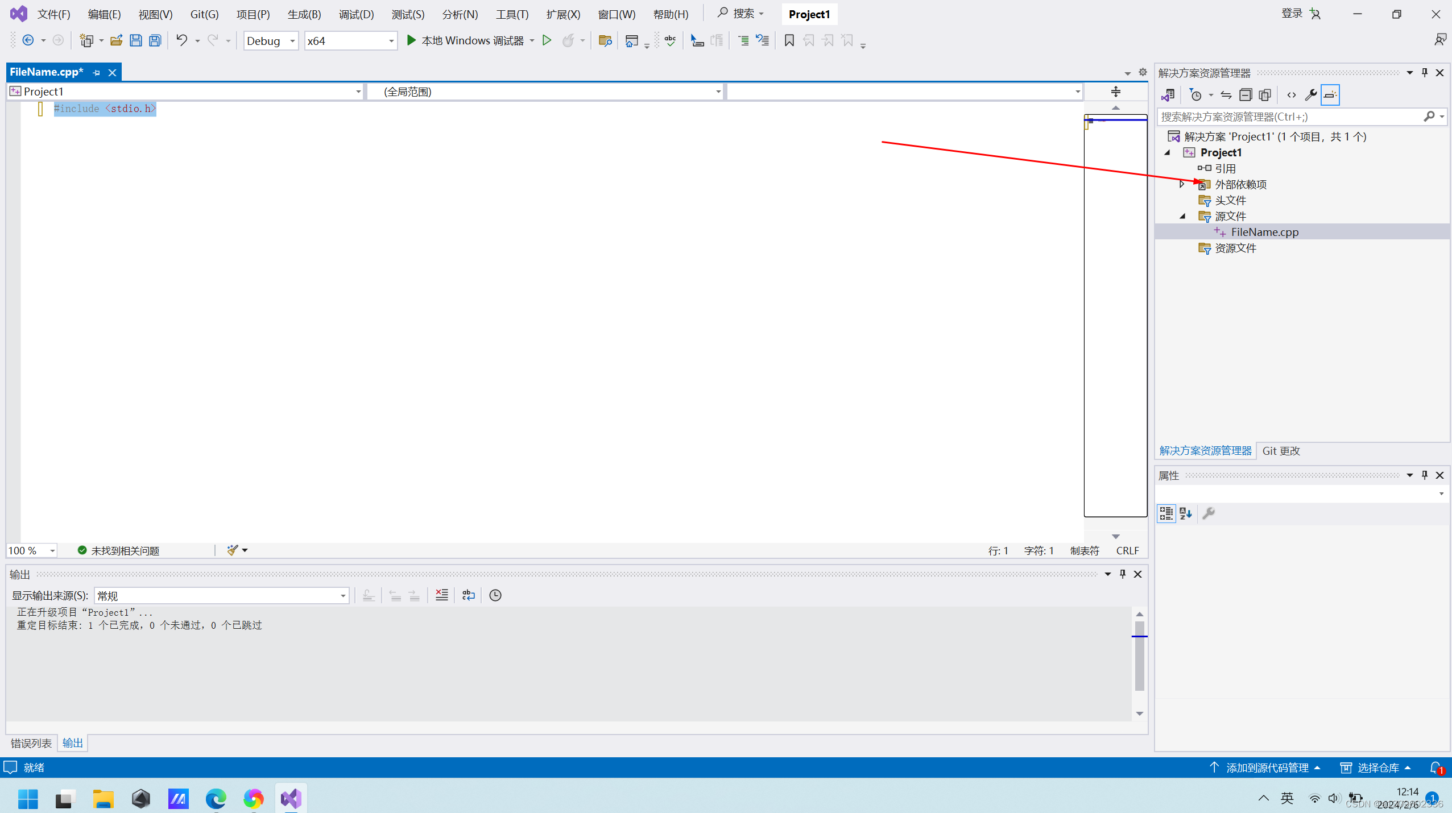Switch to the 错误列表 tab
The height and width of the screenshot is (813, 1452).
click(31, 743)
